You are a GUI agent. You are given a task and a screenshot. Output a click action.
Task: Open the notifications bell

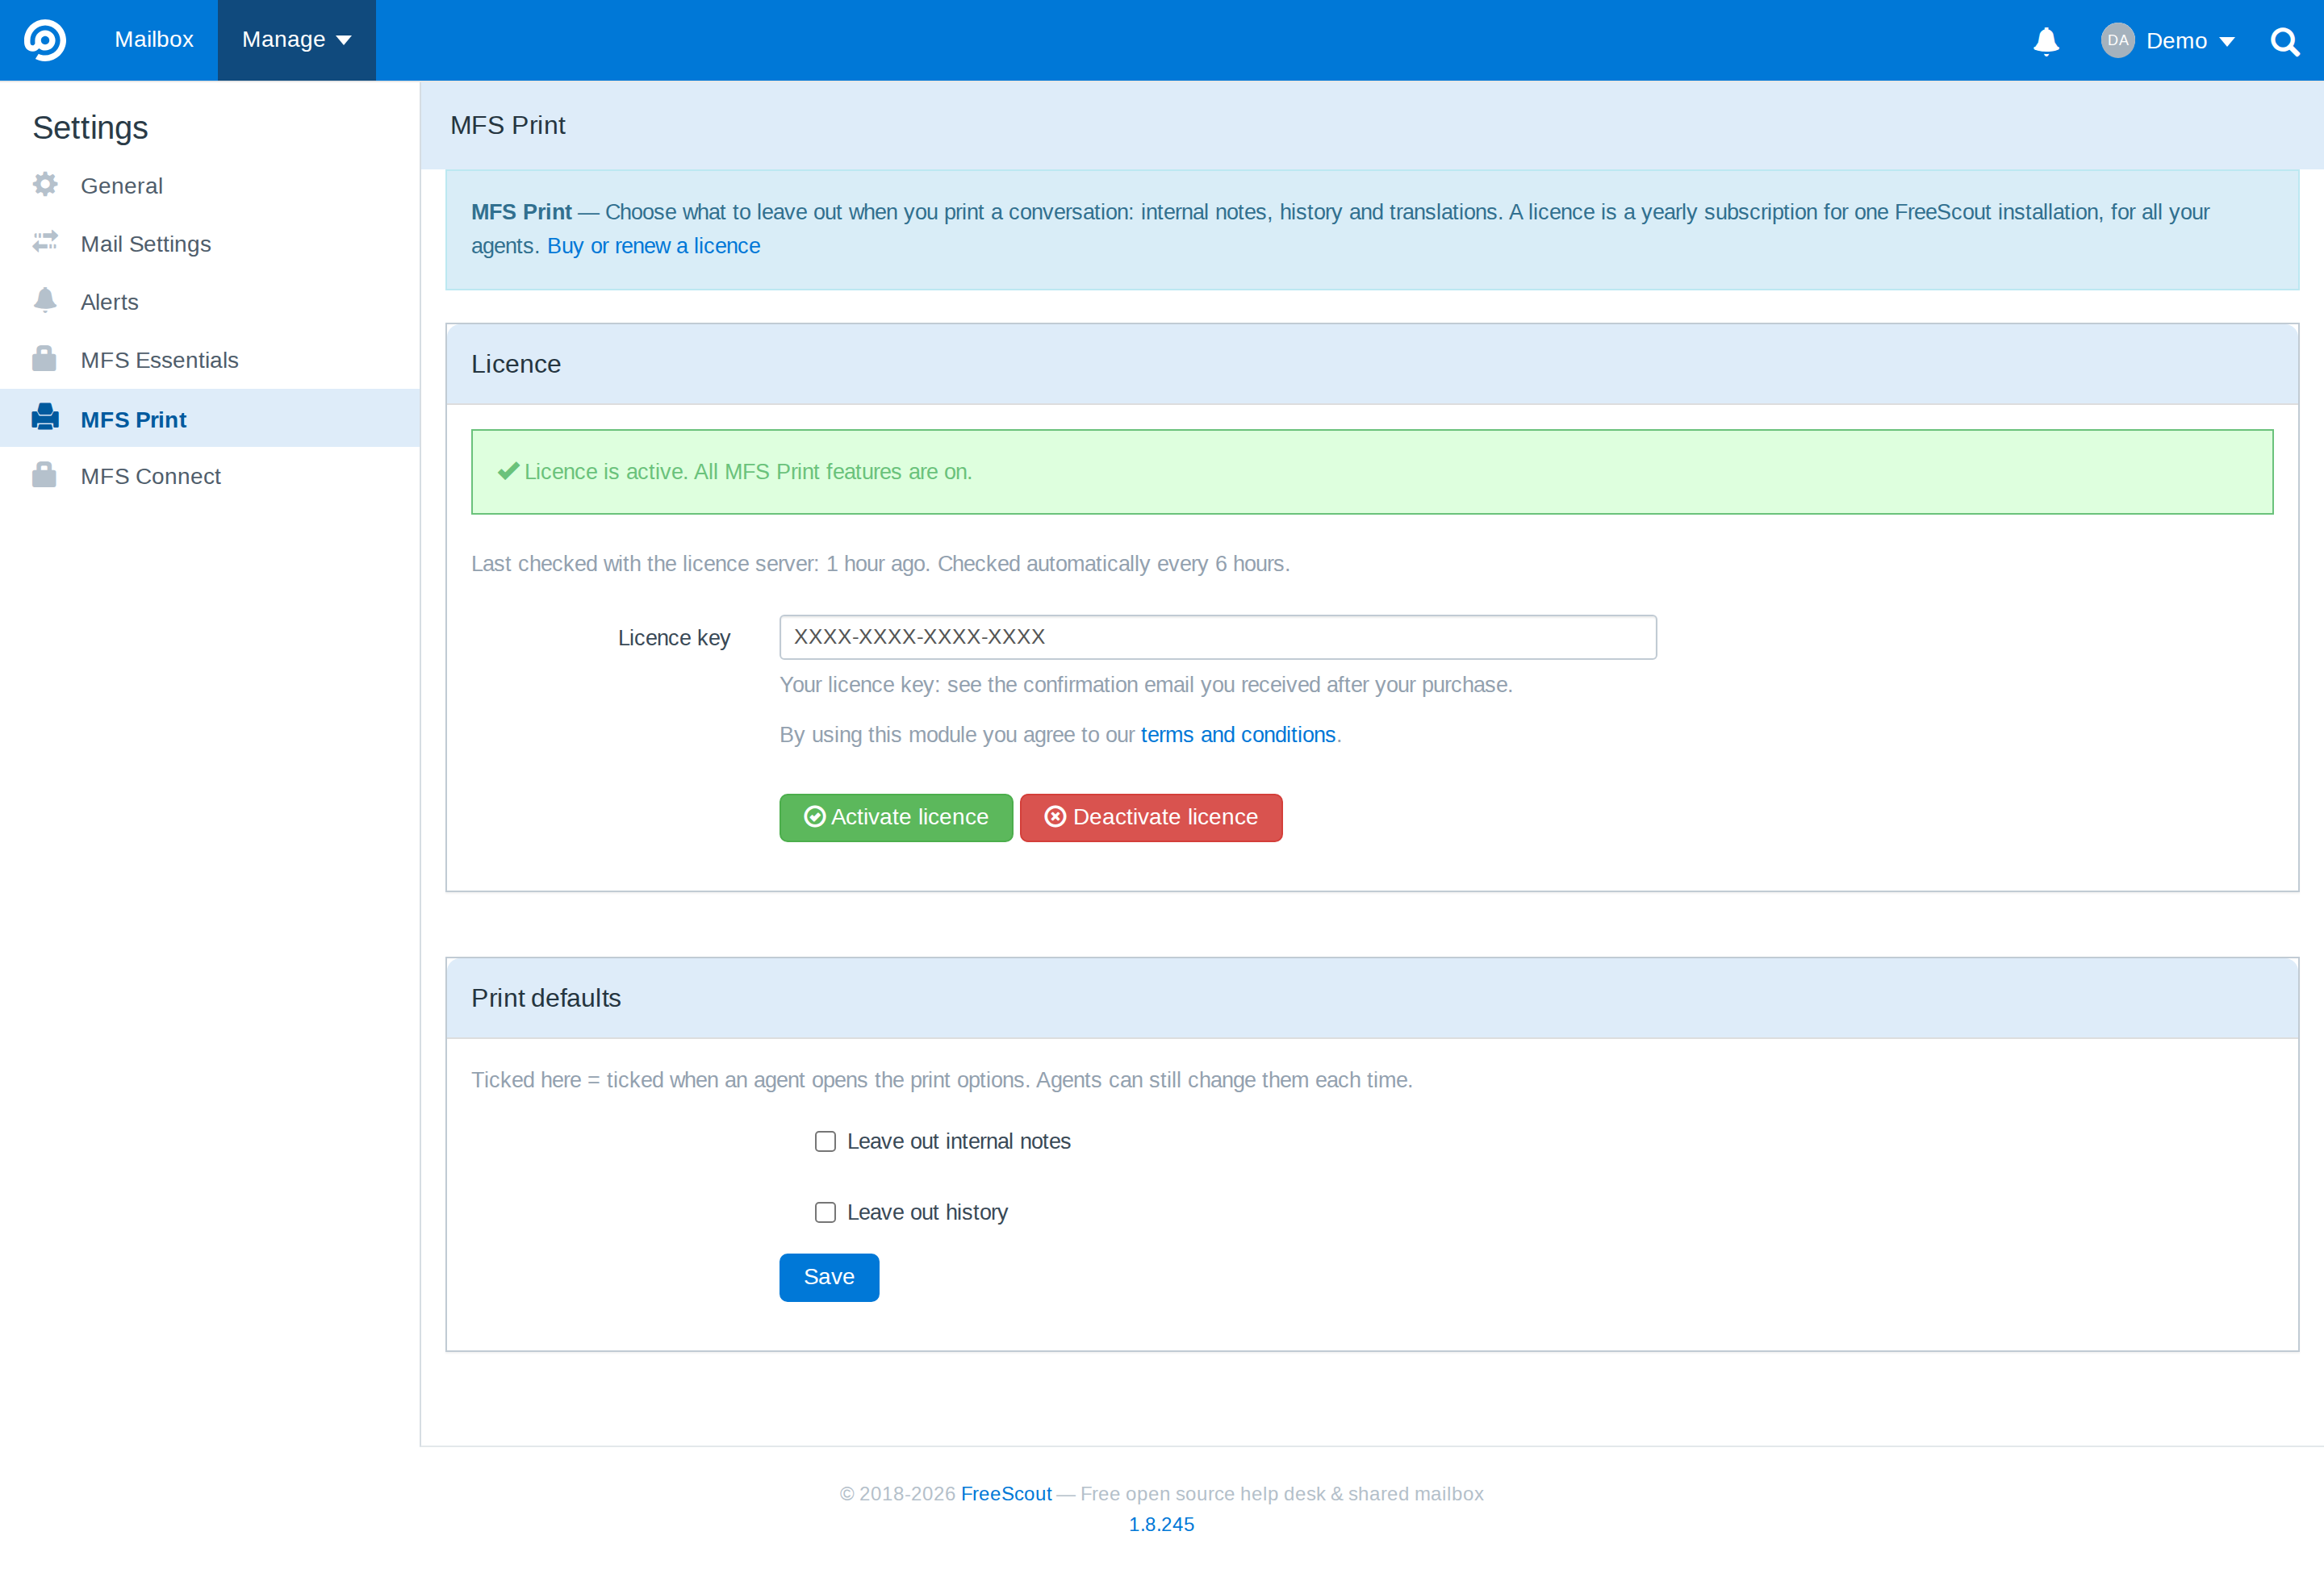pyautogui.click(x=2046, y=41)
